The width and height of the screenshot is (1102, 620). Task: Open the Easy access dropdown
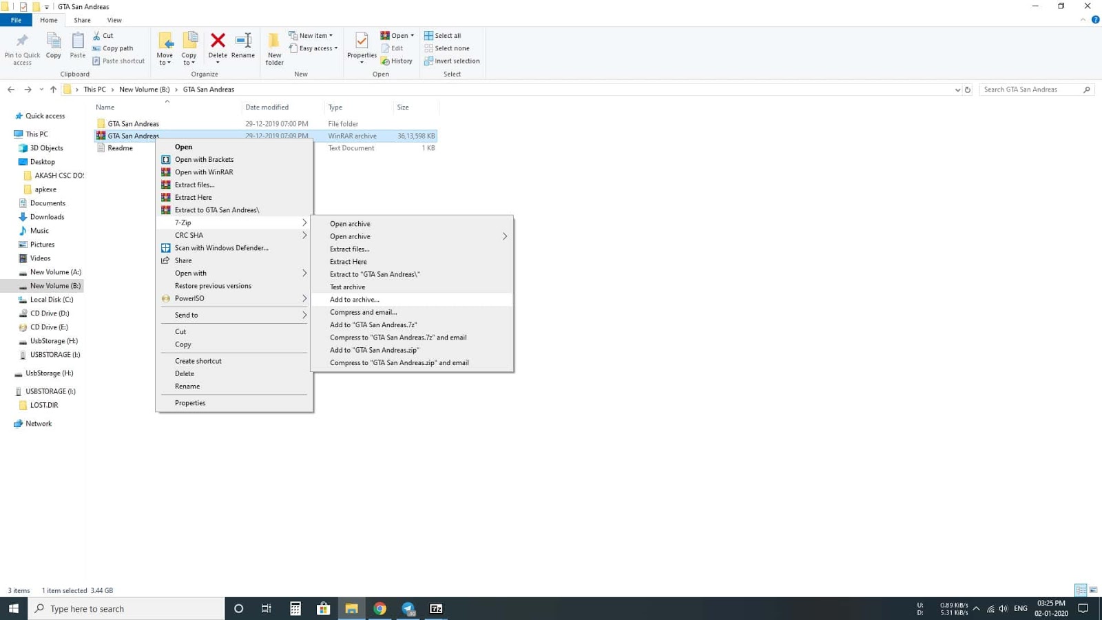click(313, 48)
